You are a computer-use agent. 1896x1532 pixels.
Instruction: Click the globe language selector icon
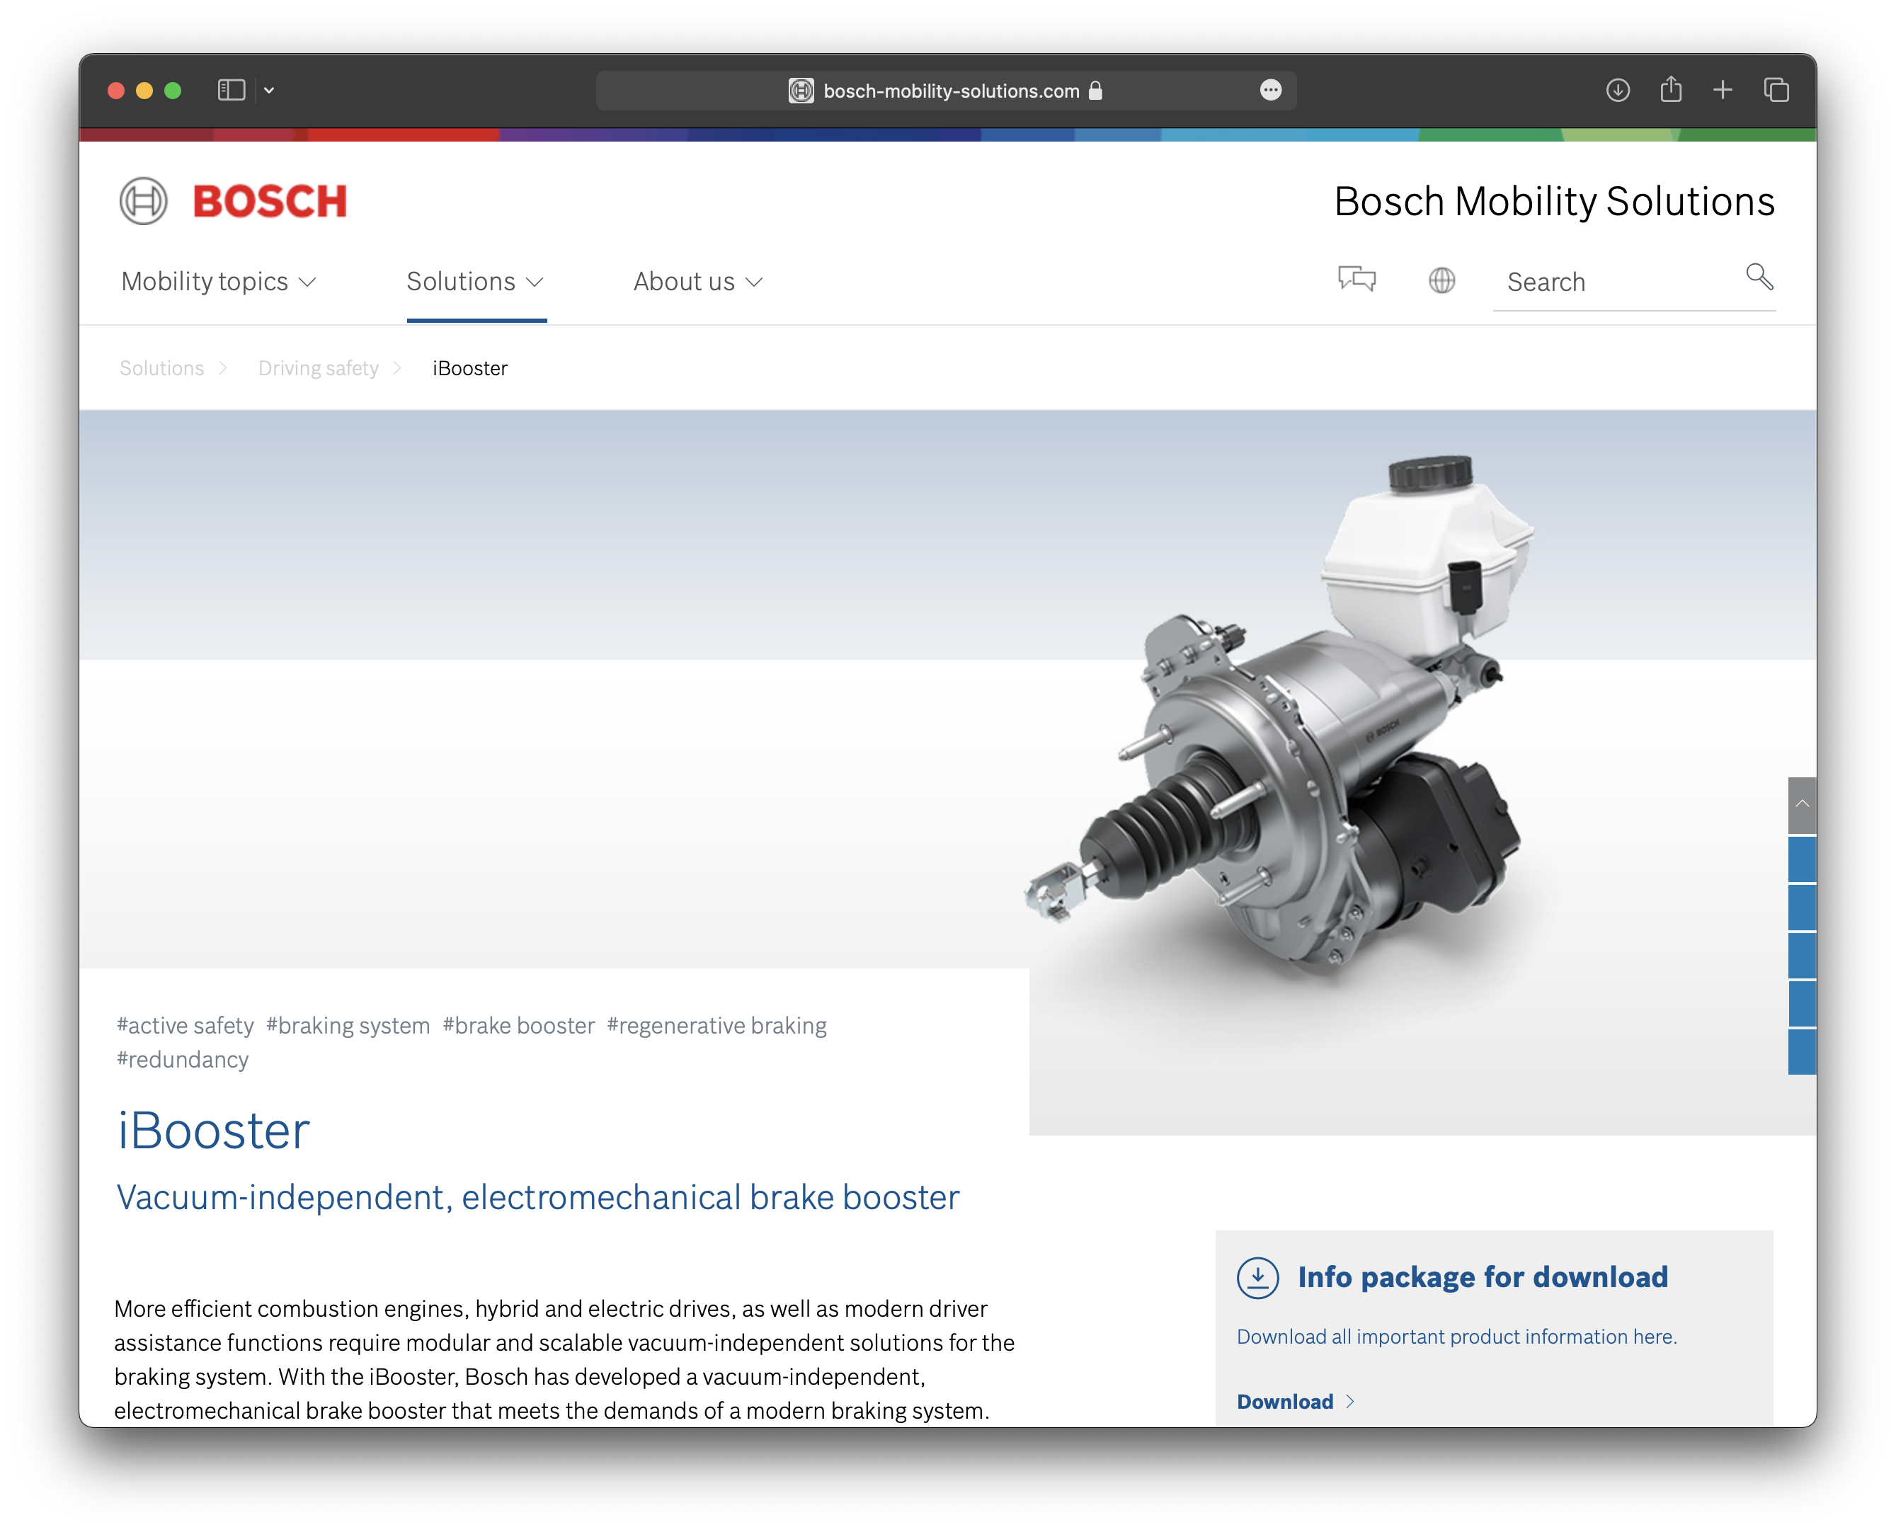click(1441, 280)
